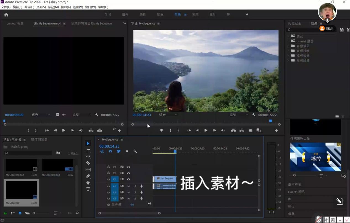Mute audio track A1
The image size is (350, 223).
[x=128, y=186]
